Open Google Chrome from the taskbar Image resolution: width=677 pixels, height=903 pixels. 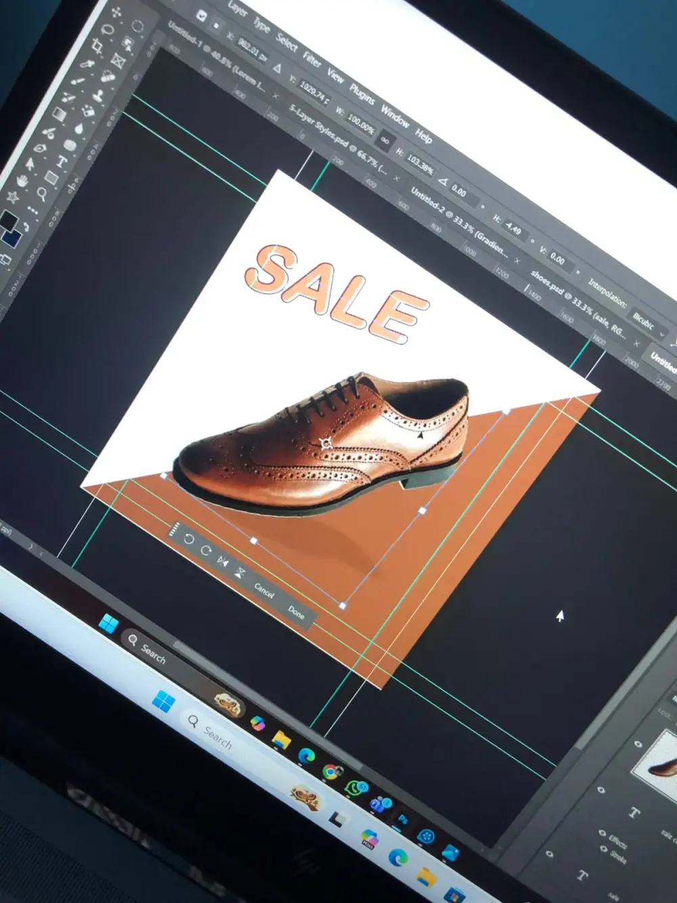pos(332,771)
